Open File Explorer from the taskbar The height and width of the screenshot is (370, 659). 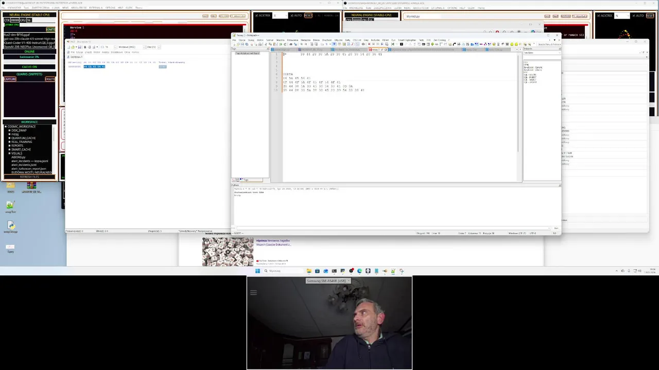click(x=309, y=271)
